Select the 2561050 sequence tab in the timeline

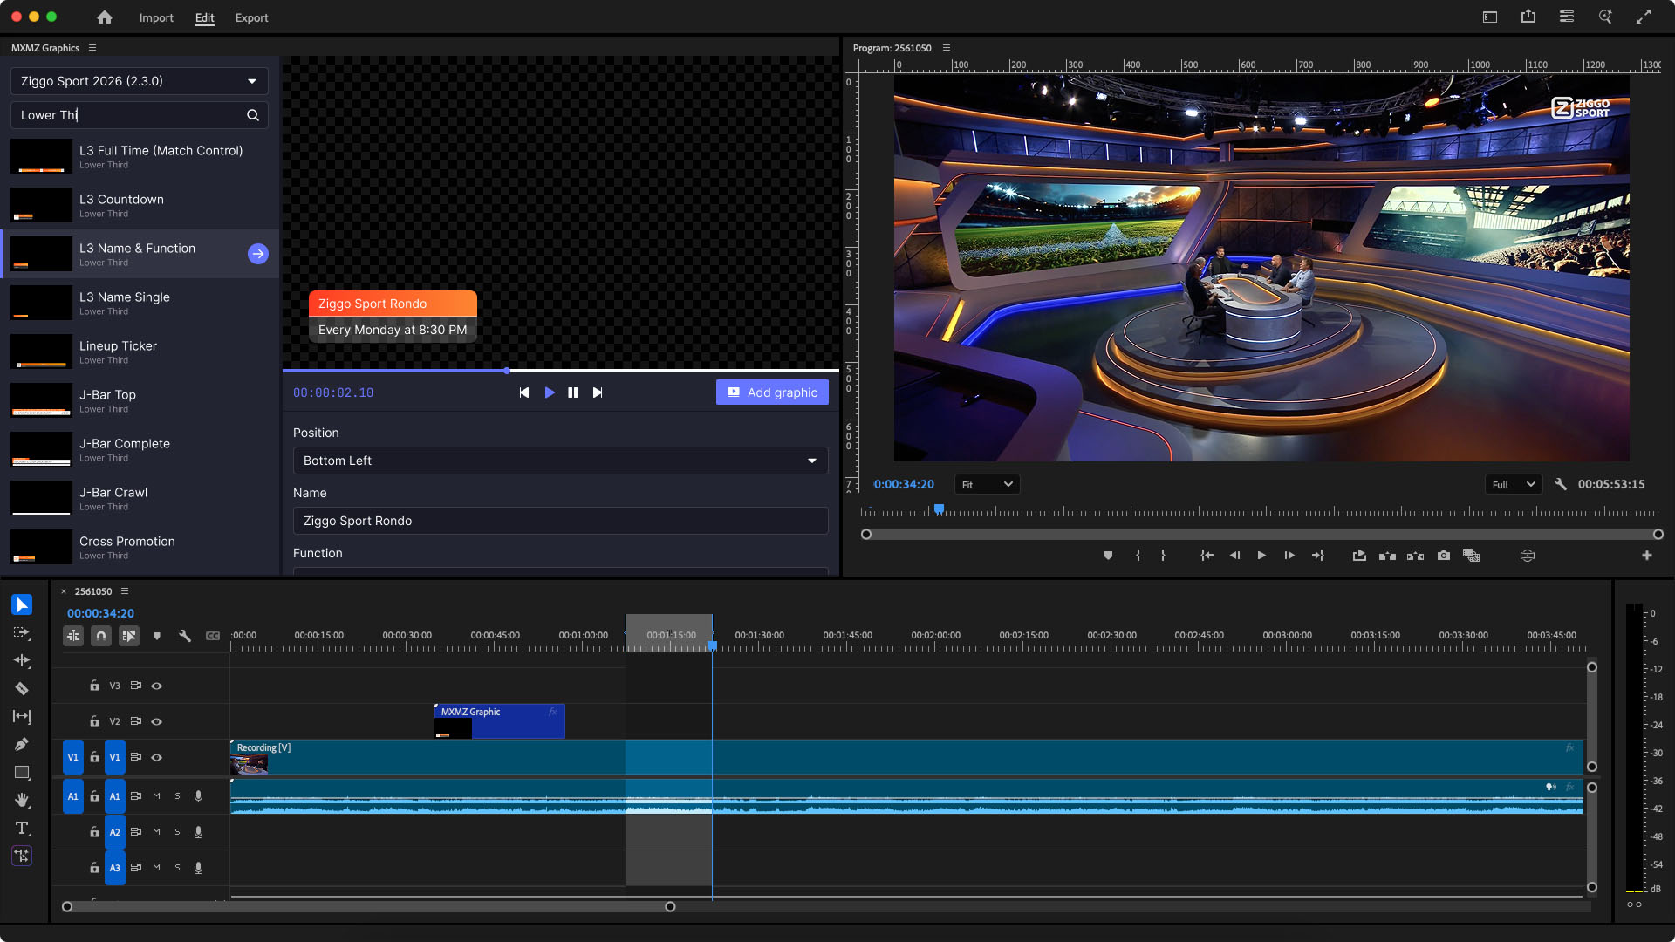(93, 591)
